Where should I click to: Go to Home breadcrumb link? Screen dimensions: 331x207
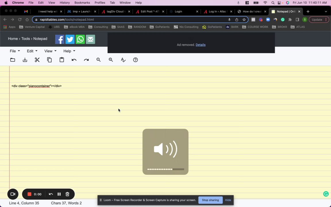(13, 39)
